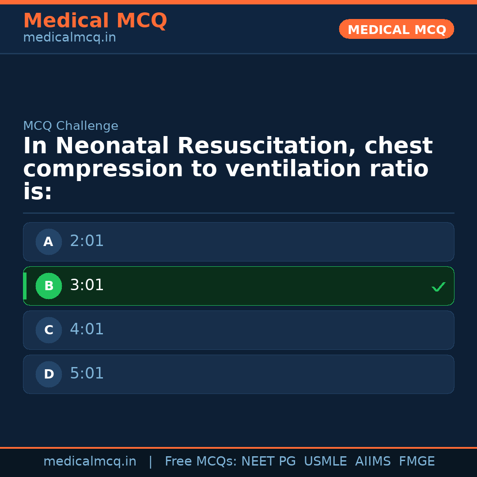Visit medicalmcq.in link under the header title
The width and height of the screenshot is (477, 477).
pos(69,38)
